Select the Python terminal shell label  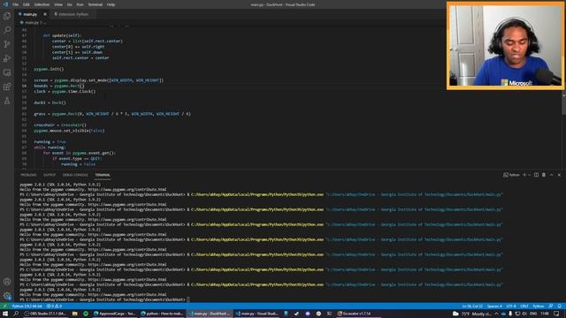coord(511,175)
